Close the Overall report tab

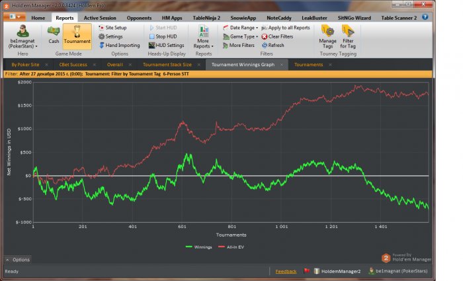[130, 65]
